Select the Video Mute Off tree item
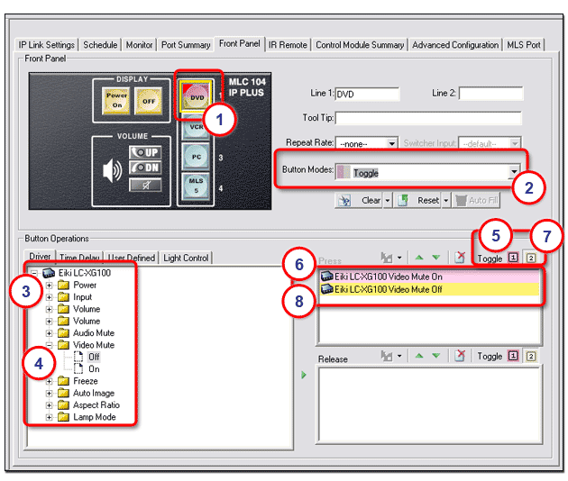Viewport: 568px width, 481px height. tap(94, 357)
